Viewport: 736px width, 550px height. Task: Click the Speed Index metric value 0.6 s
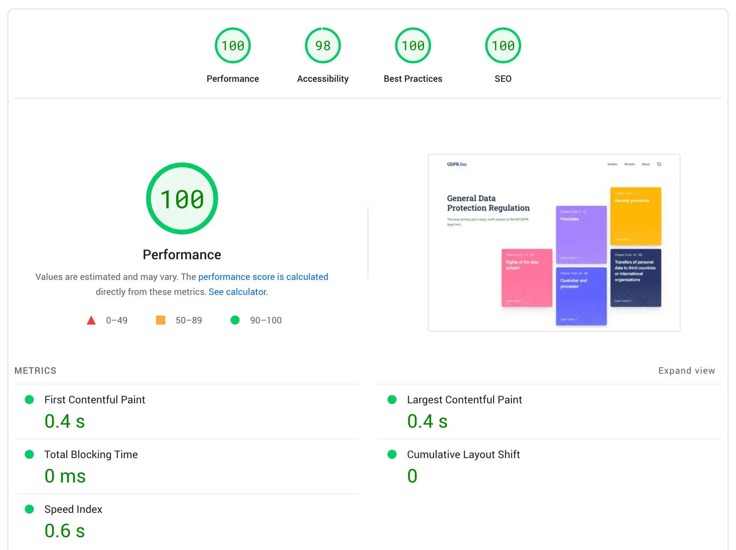pos(65,530)
